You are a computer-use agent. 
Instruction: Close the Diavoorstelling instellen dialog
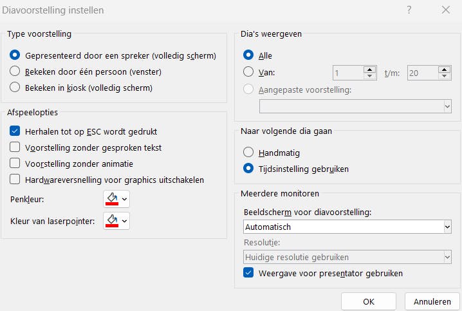coord(445,10)
